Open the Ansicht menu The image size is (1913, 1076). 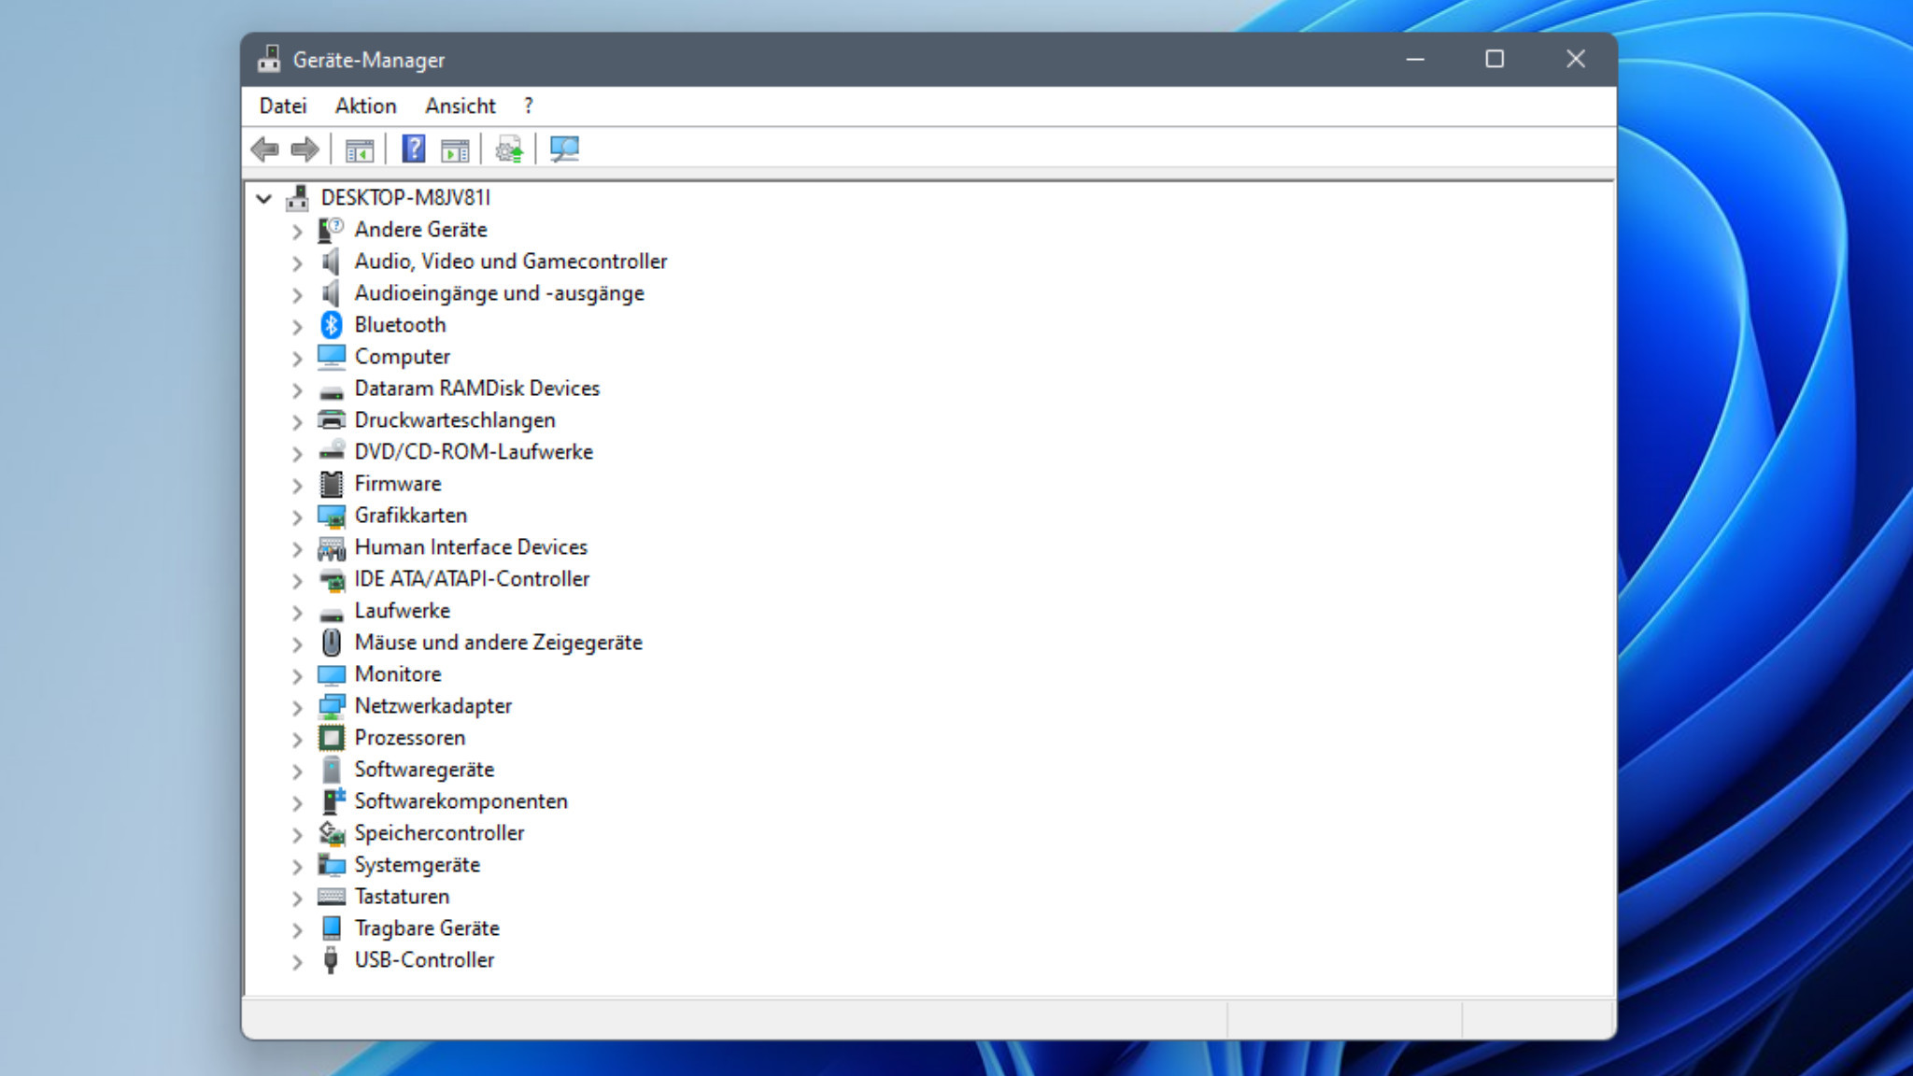pyautogui.click(x=459, y=106)
